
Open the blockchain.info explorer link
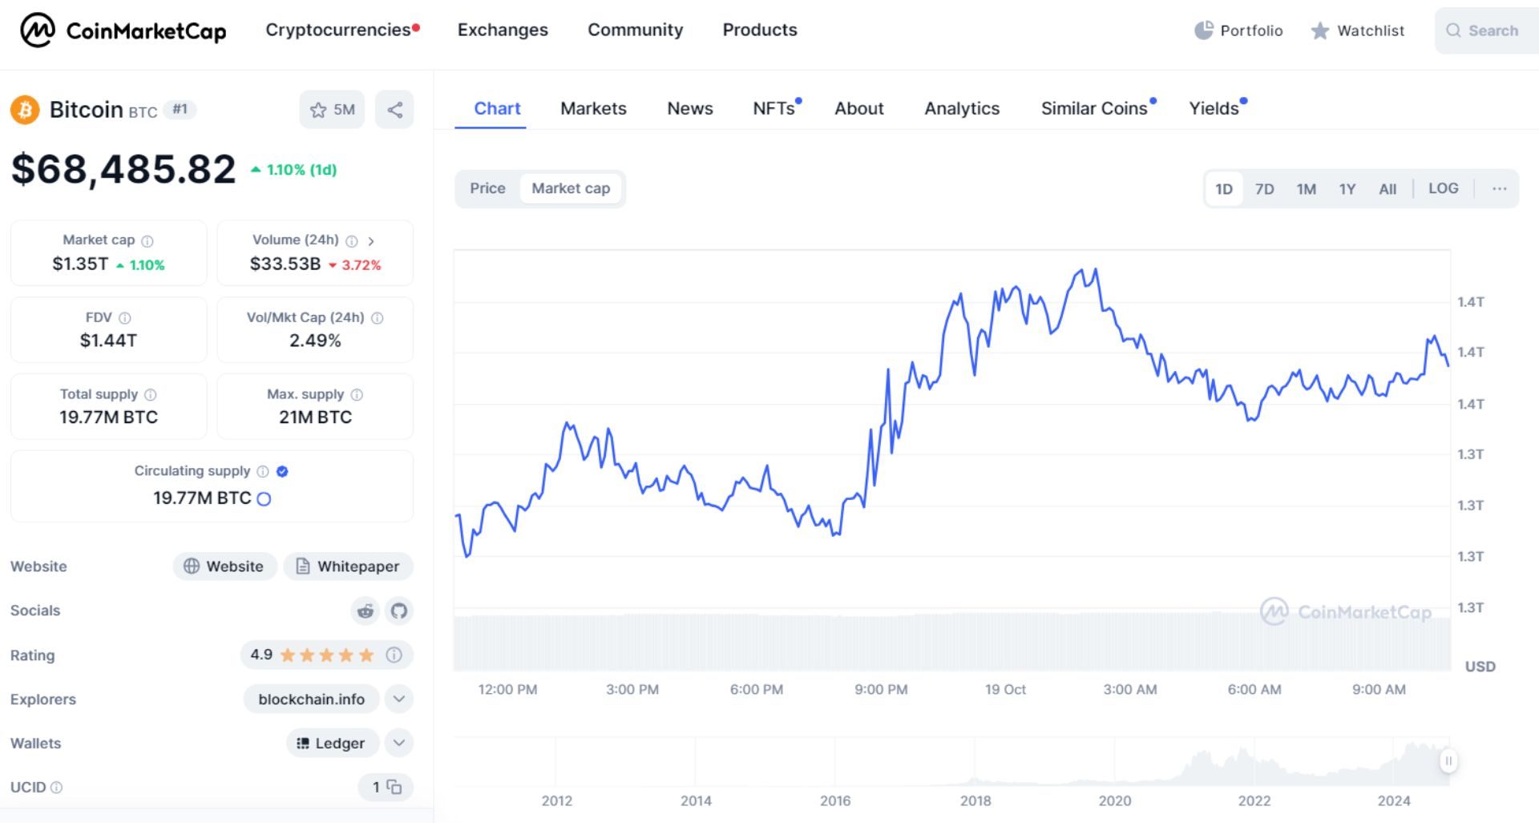pos(311,699)
